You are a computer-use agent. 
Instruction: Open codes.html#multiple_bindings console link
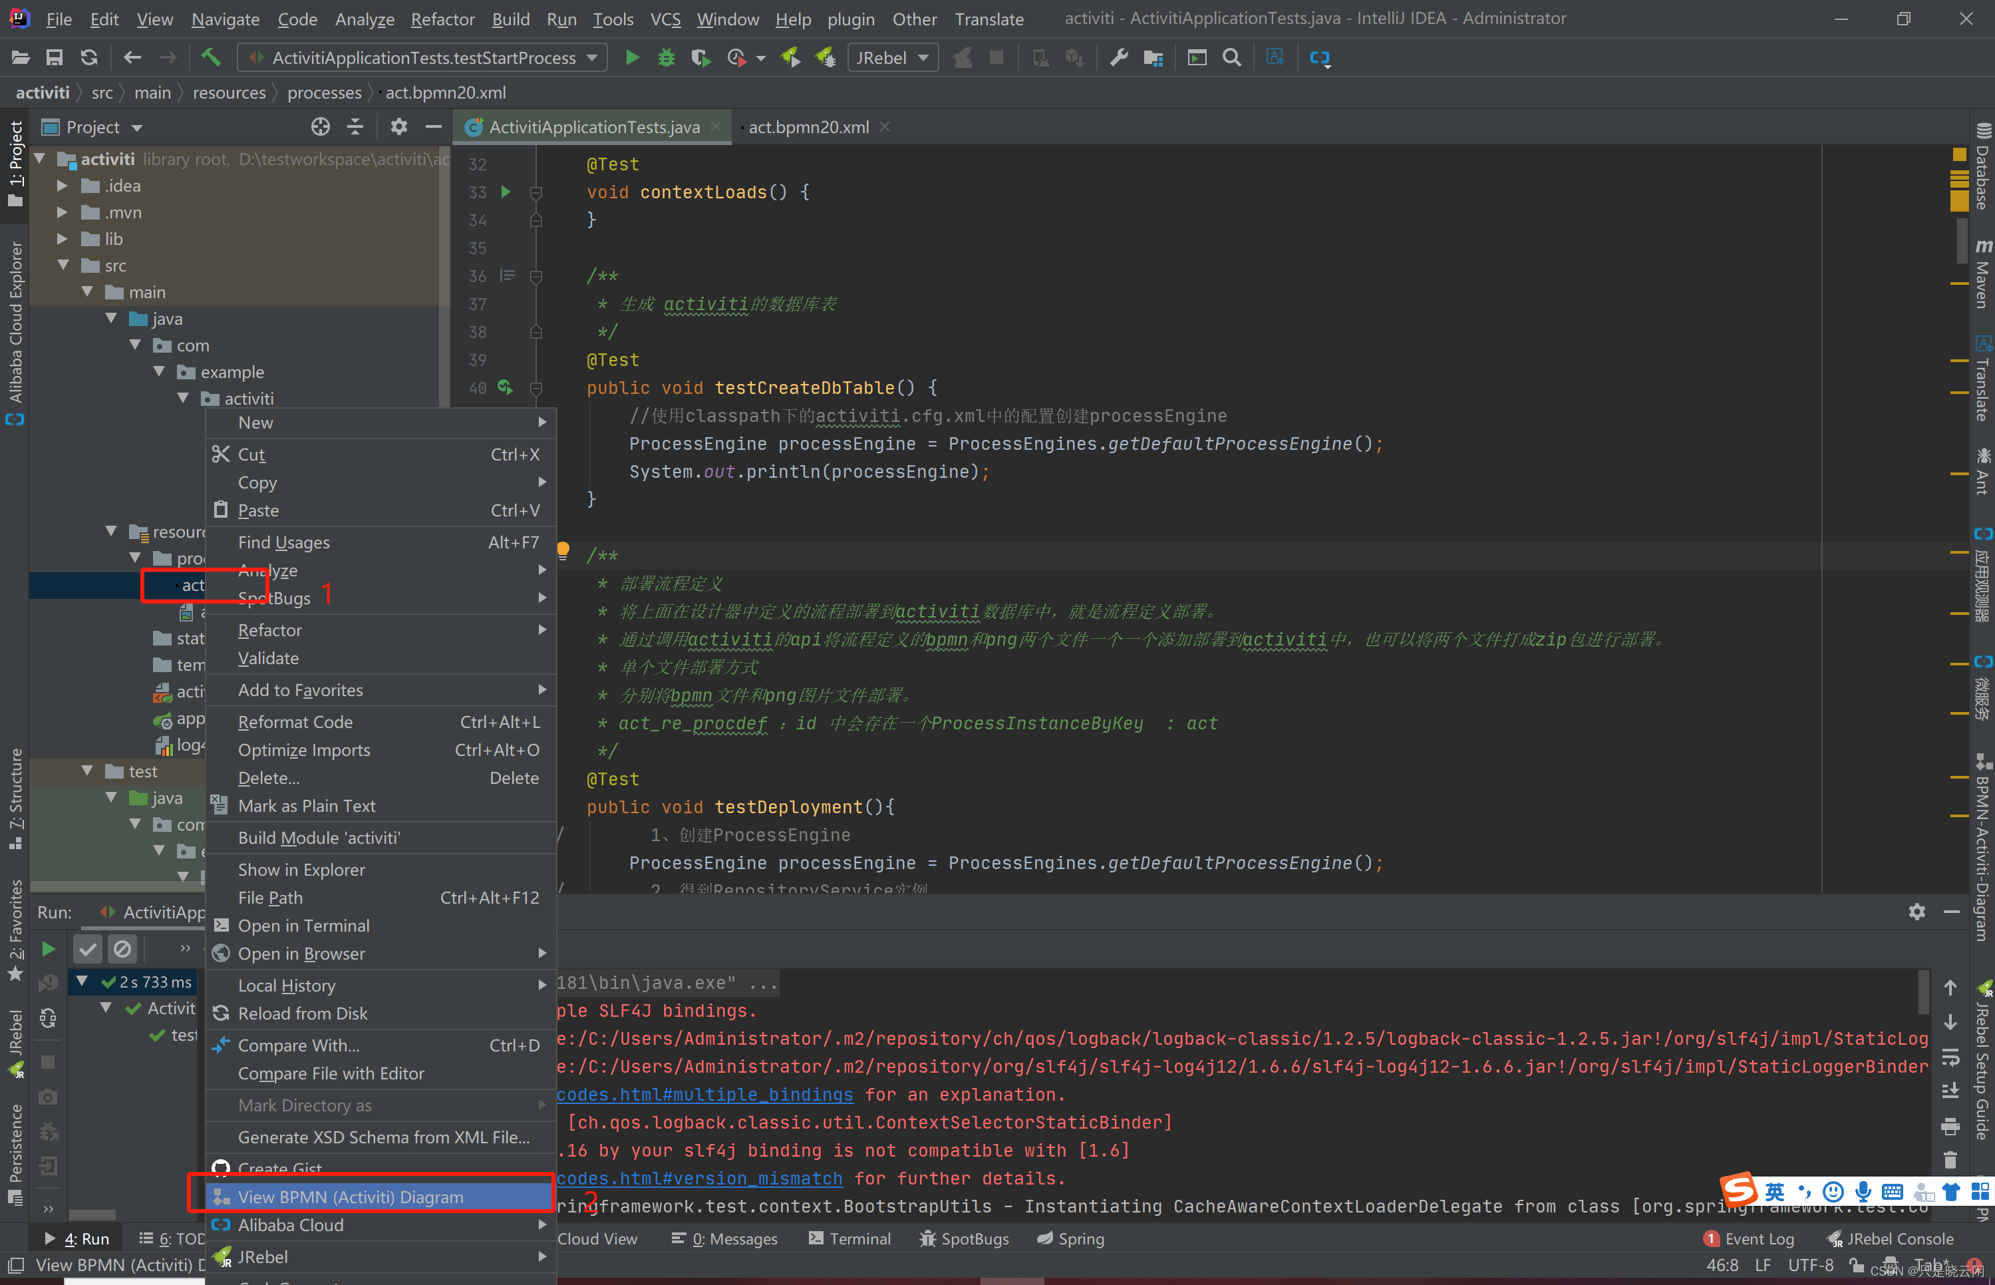[x=704, y=1094]
